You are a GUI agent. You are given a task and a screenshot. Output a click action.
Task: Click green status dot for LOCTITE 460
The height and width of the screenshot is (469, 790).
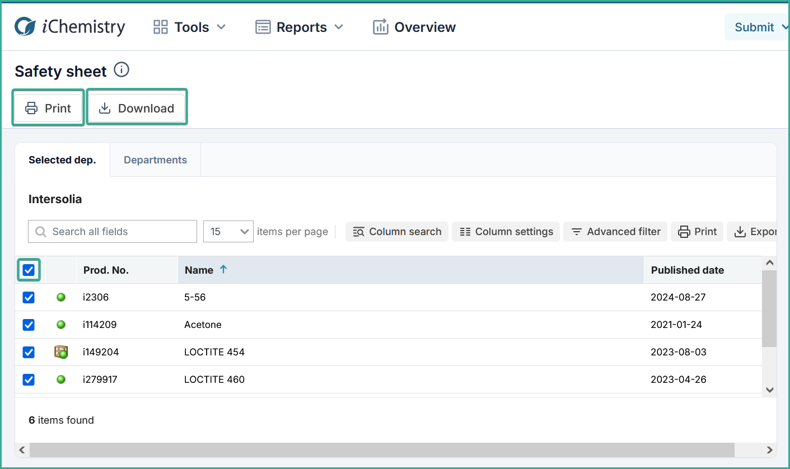[x=61, y=379]
